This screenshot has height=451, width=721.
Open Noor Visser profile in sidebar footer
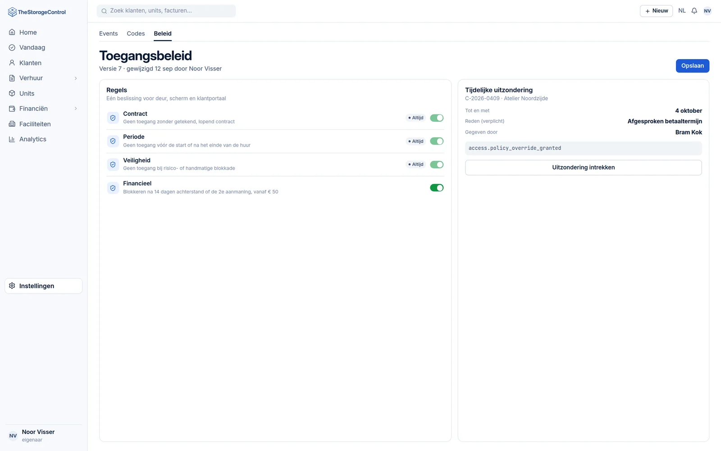44,436
